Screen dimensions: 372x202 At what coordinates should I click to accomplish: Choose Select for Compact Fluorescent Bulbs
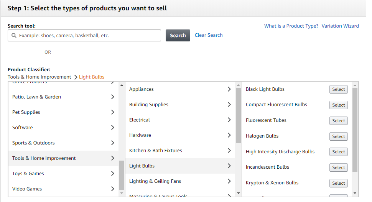[338, 105]
